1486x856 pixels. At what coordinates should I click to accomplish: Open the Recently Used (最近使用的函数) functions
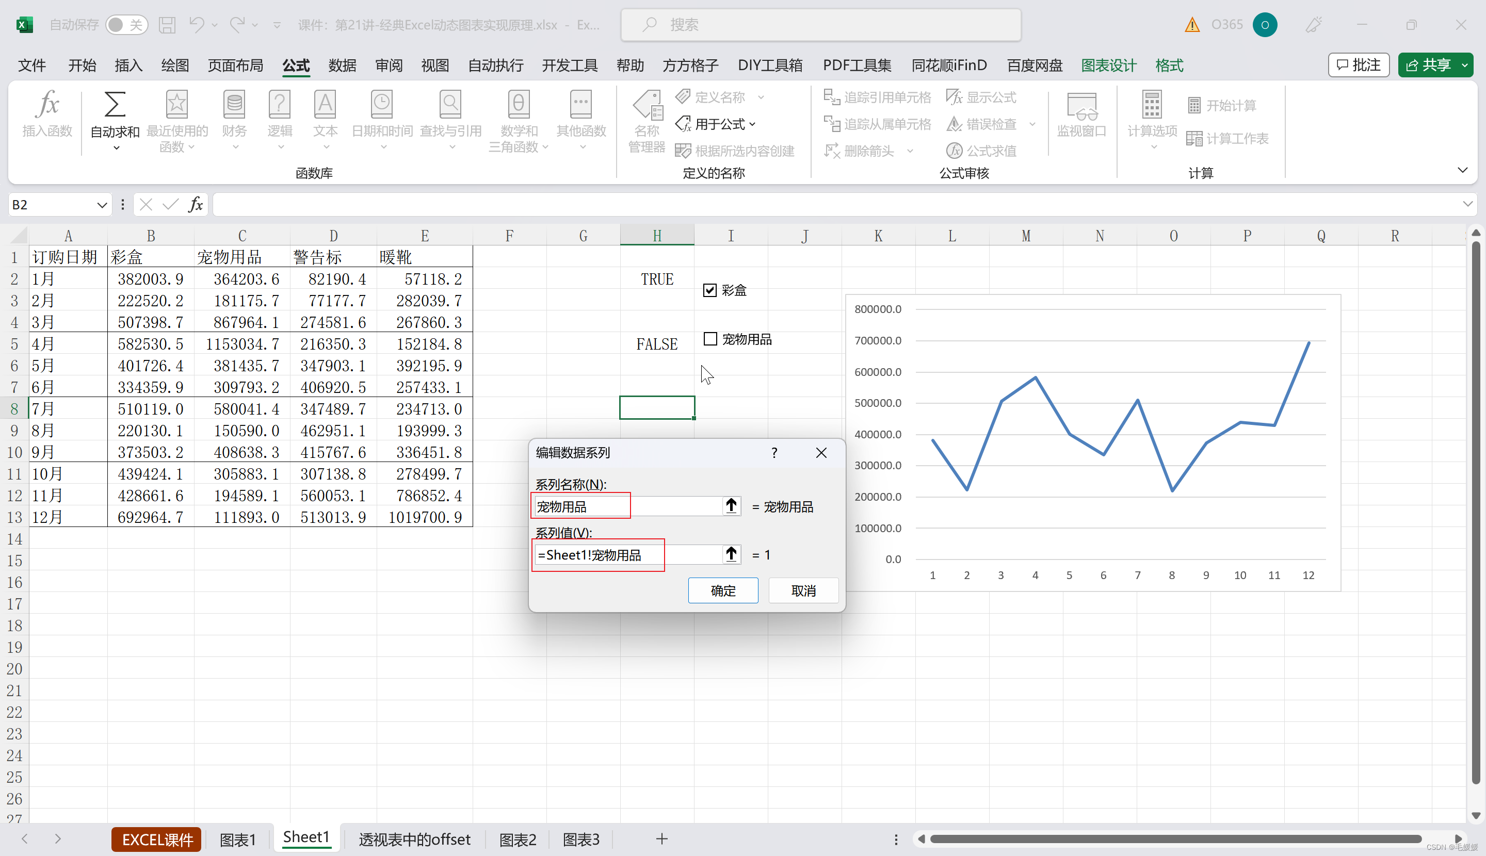(177, 121)
